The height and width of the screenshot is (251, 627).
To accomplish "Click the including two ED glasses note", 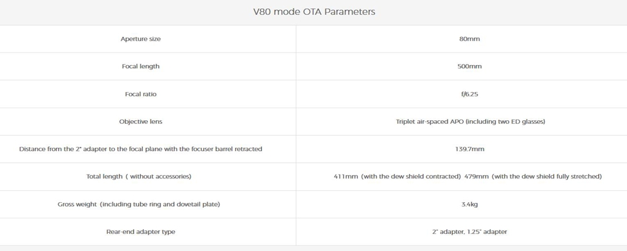I will tap(505, 121).
